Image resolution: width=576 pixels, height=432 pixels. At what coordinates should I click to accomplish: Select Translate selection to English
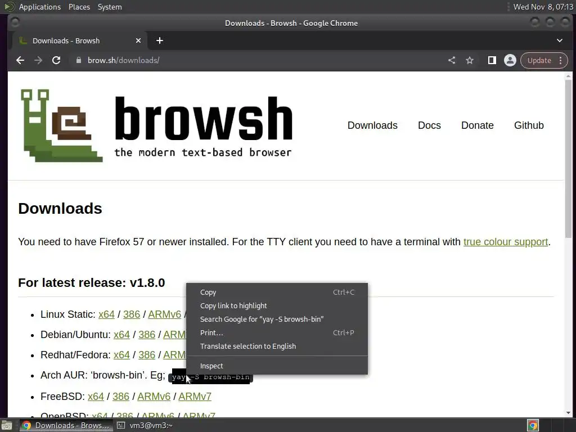(277, 346)
